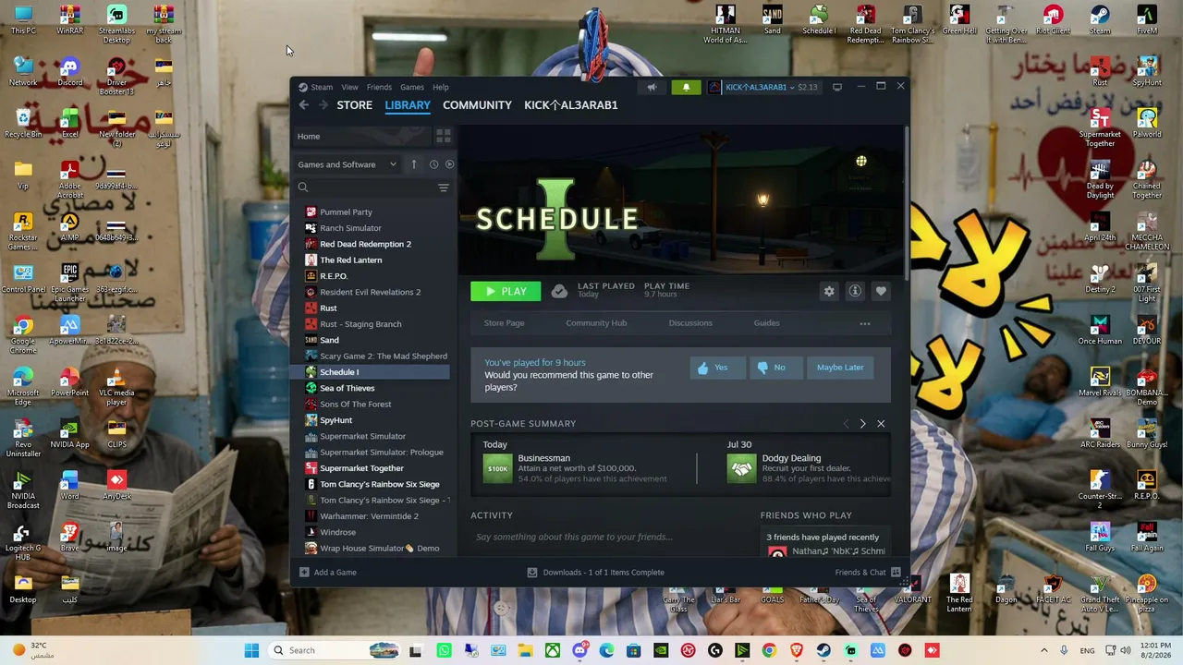Open the Store Page link
Viewport: 1183px width, 665px height.
[504, 323]
